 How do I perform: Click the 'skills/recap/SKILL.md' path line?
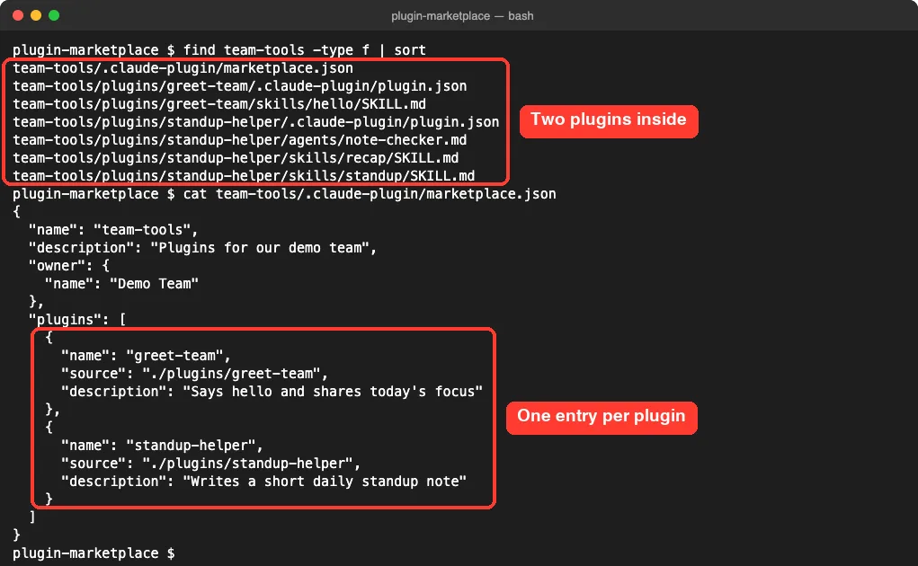(x=236, y=158)
